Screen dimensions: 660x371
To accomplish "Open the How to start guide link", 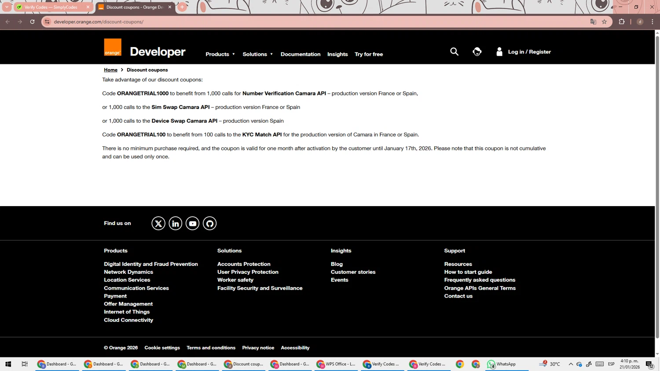I will coord(468,272).
